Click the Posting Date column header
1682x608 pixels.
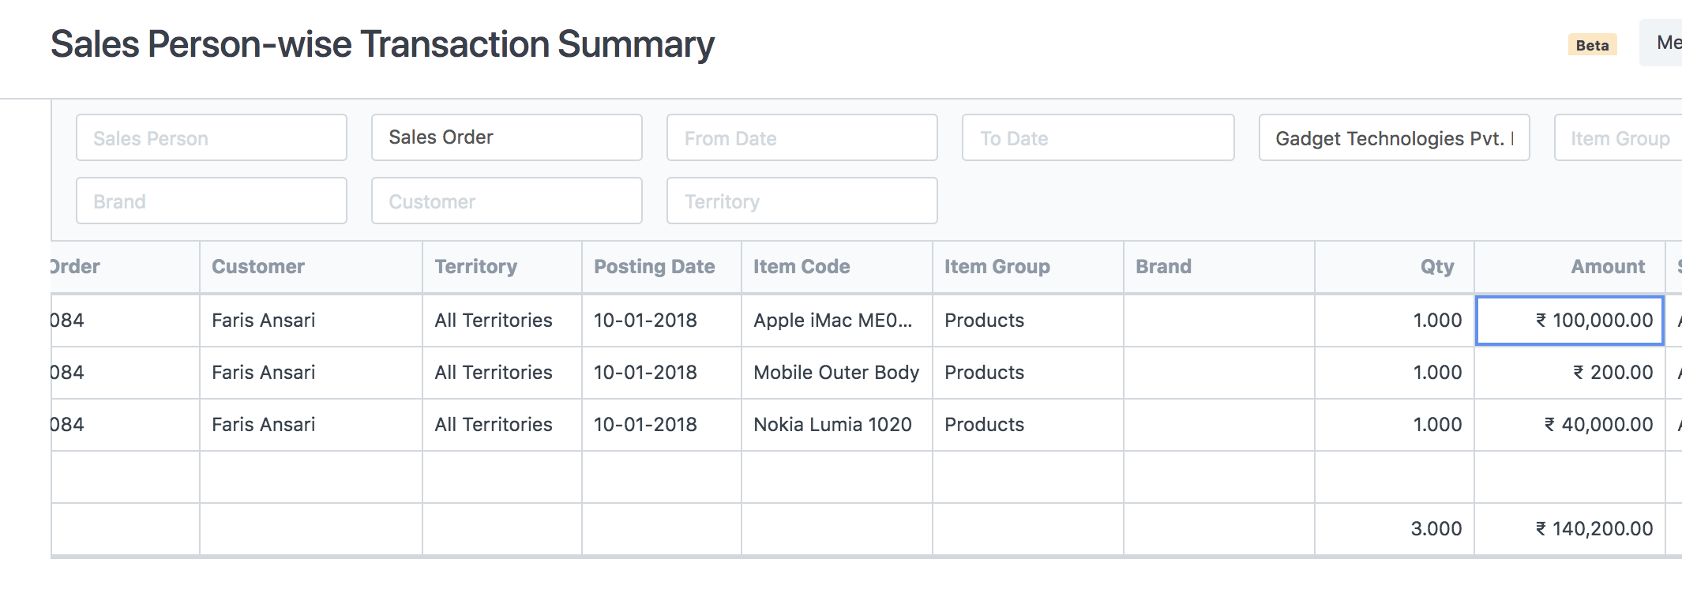[654, 267]
